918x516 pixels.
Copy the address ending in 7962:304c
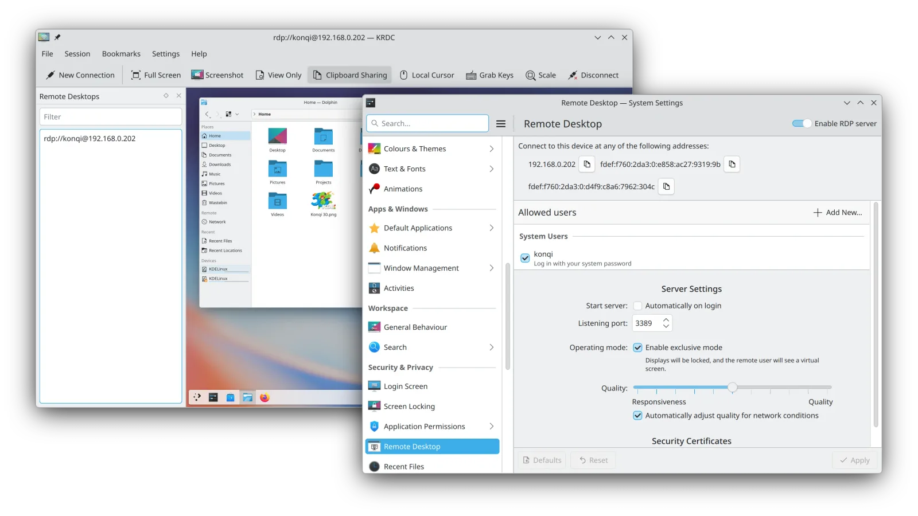pyautogui.click(x=666, y=186)
